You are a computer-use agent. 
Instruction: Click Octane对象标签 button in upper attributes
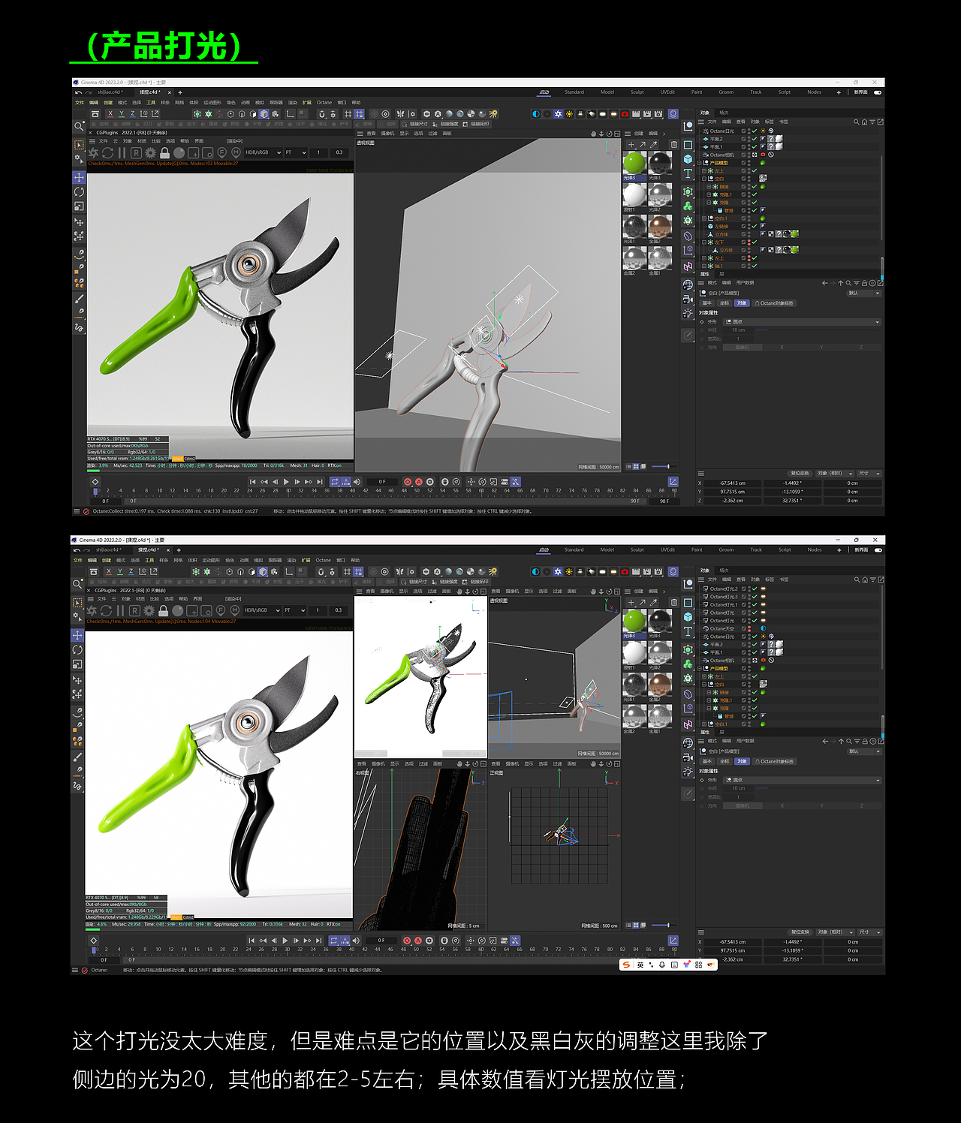click(x=775, y=303)
